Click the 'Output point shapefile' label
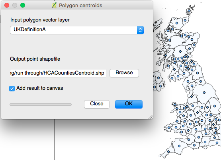 pyautogui.click(x=35, y=59)
